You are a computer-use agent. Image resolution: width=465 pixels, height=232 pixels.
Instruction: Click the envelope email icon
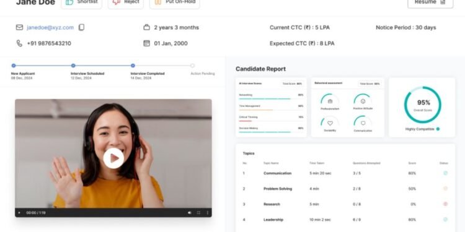(x=19, y=27)
